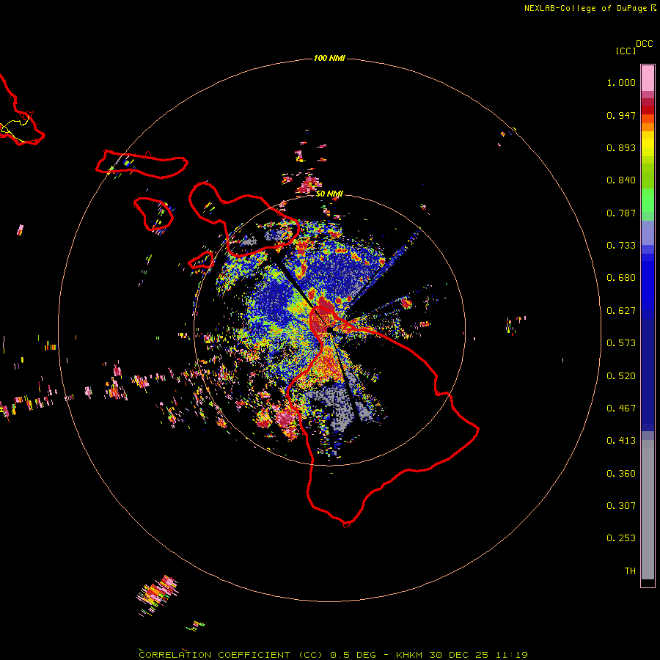Select the 0.680 scale value
660x660 pixels.
pos(621,278)
